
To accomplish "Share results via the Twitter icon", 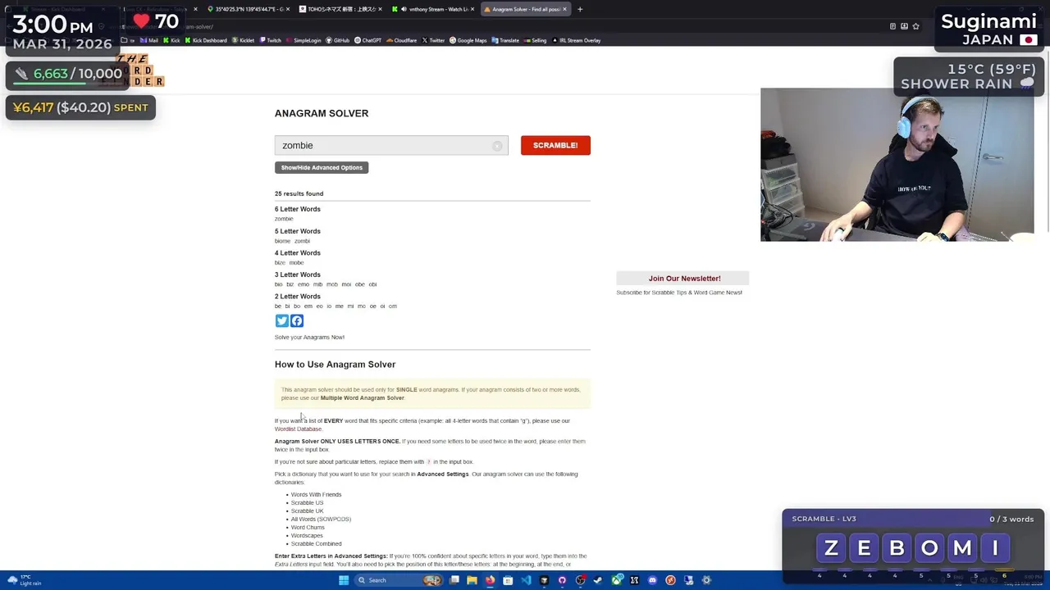I will (x=281, y=321).
